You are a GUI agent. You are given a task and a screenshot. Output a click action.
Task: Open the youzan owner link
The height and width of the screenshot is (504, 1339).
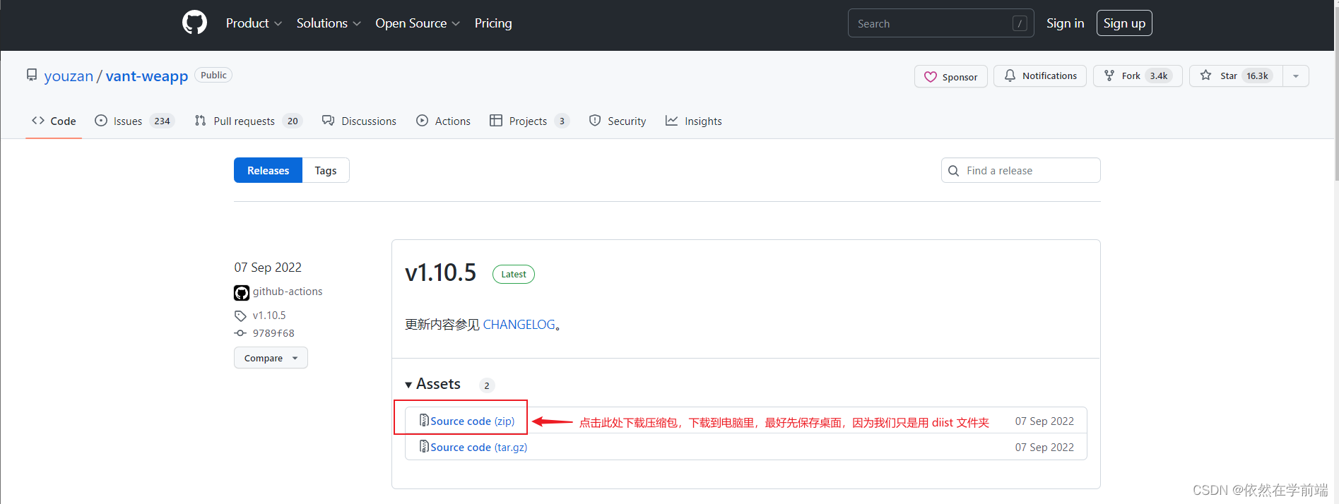(69, 76)
